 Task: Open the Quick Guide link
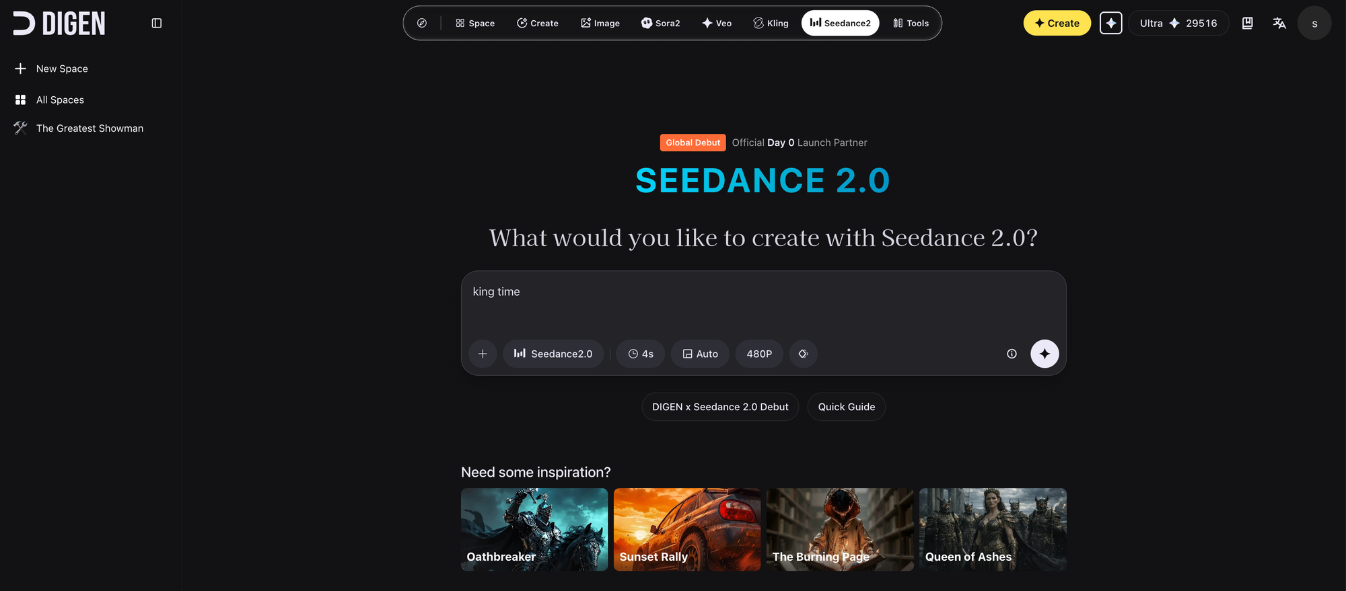click(x=846, y=407)
